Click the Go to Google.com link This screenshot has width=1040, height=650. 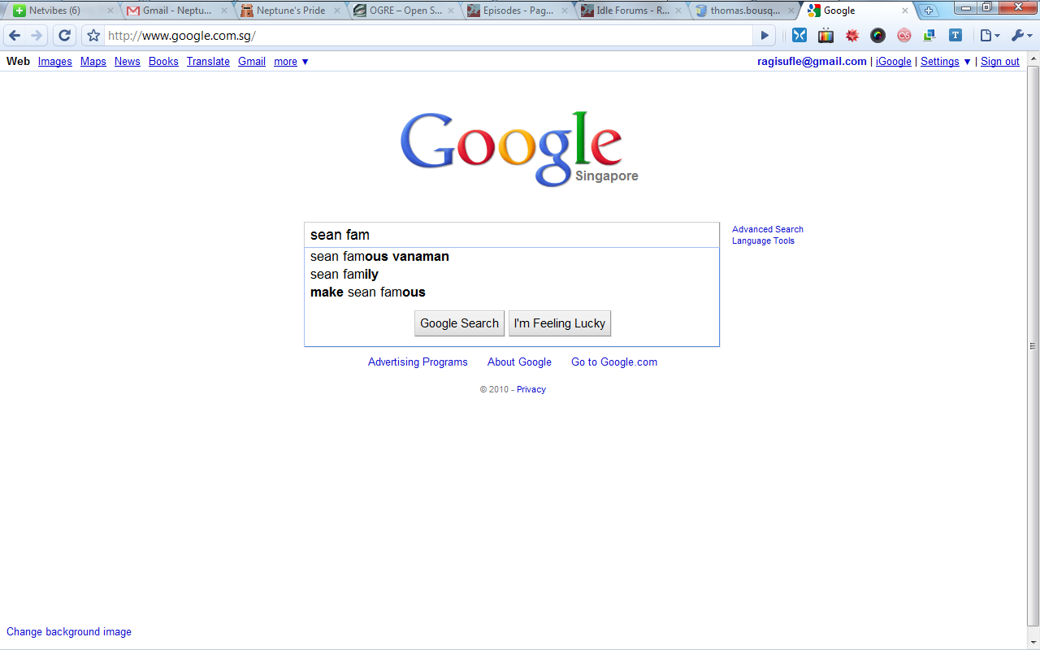[614, 362]
